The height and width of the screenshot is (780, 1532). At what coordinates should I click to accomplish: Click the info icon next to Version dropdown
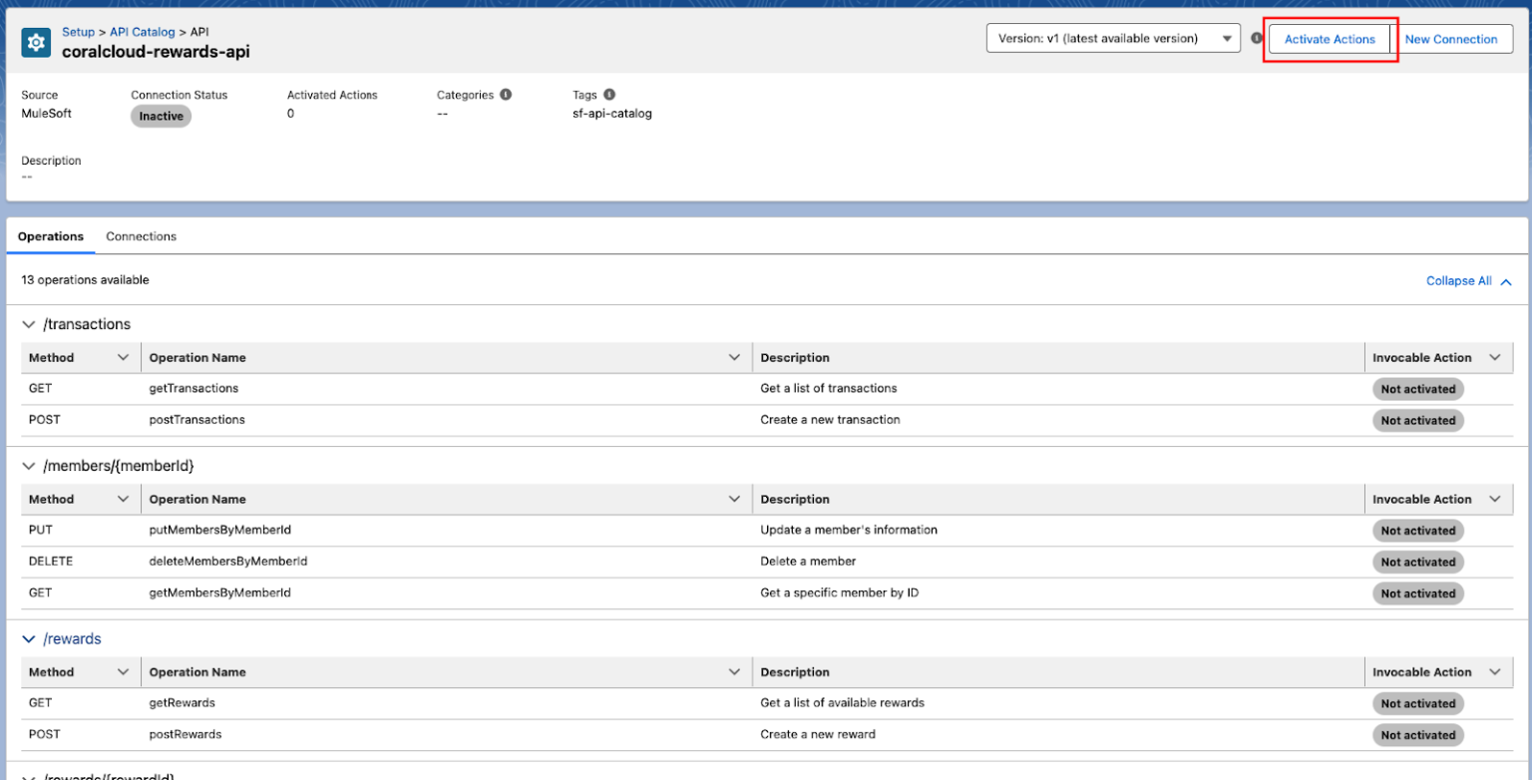(1256, 38)
